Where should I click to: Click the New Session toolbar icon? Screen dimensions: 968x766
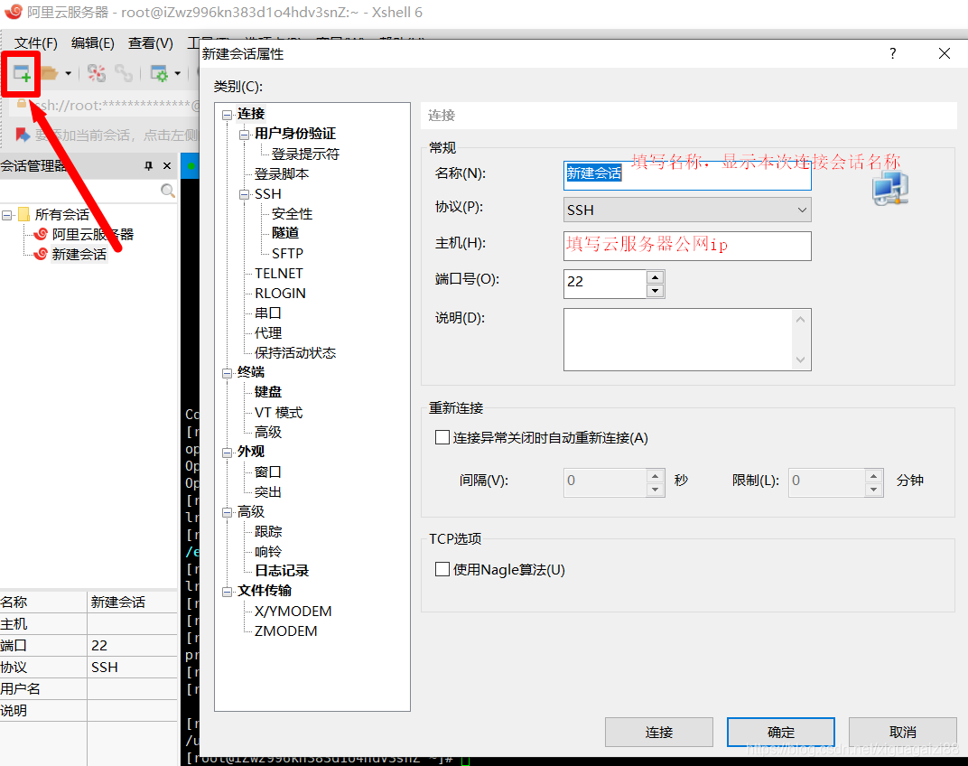(21, 73)
